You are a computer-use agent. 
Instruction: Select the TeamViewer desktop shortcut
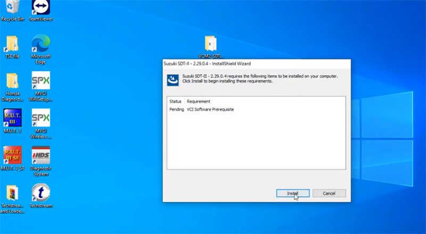[41, 11]
